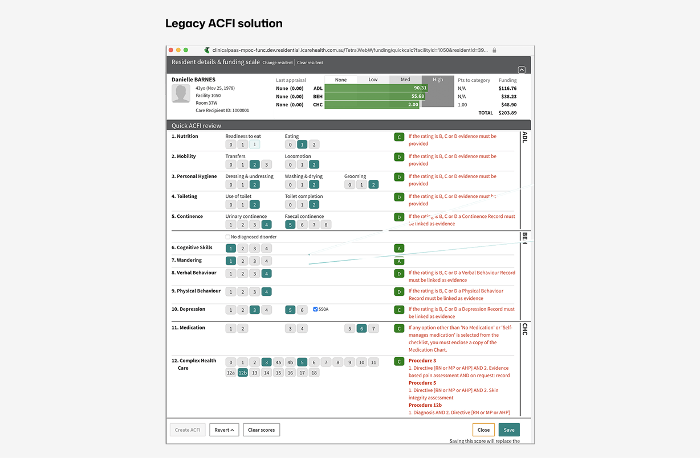The width and height of the screenshot is (700, 458).
Task: Click the C badge on the Depression row
Action: click(398, 310)
